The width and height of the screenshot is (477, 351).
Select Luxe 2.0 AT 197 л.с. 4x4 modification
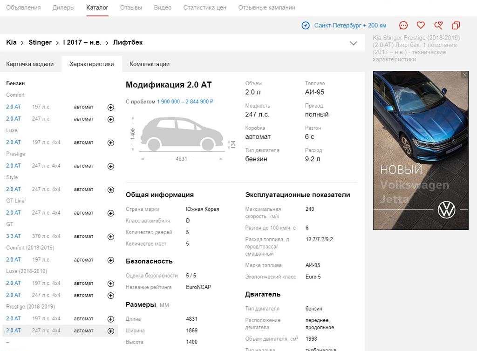coord(14,142)
